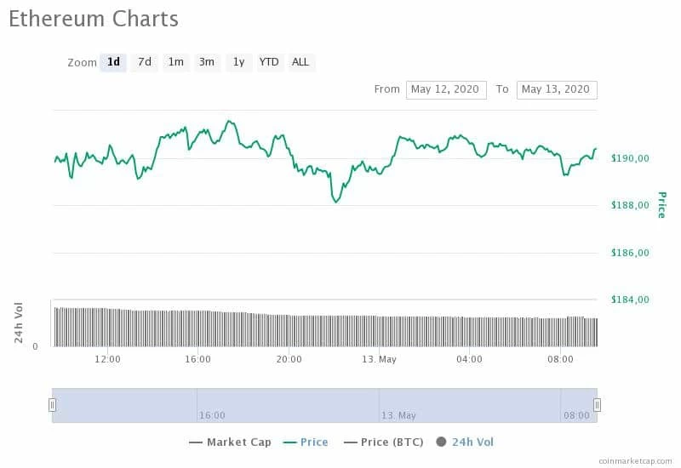This screenshot has height=468, width=681.
Task: Select the 1d zoom range
Action: click(x=113, y=62)
